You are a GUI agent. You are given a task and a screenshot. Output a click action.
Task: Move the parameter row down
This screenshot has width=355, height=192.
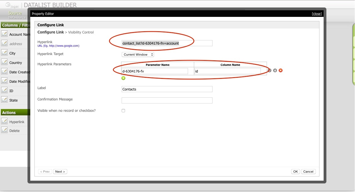point(275,71)
